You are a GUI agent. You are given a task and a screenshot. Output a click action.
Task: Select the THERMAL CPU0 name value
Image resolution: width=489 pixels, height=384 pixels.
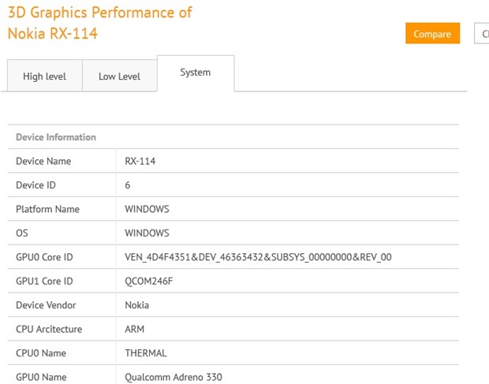click(146, 353)
